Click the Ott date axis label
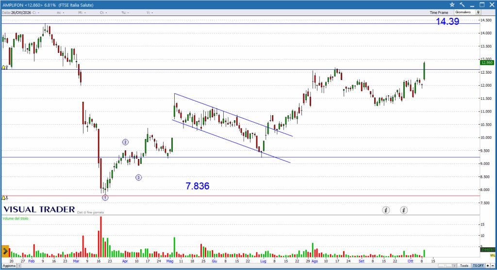The image size is (497, 270). [x=411, y=261]
